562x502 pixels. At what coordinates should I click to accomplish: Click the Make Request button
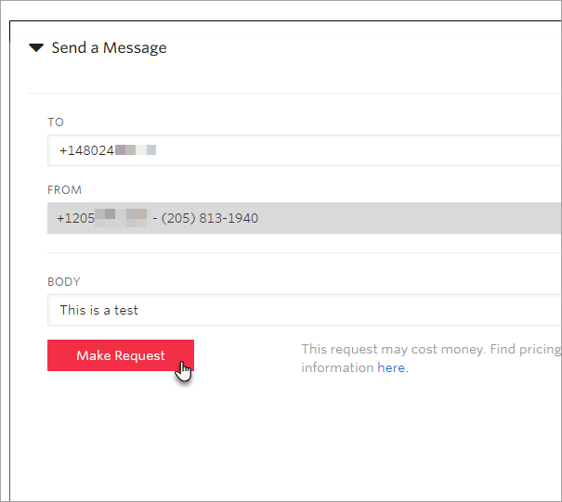point(121,355)
